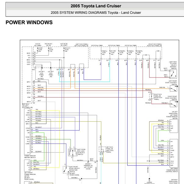Click the 'PWR(FL) FUSE' label

coord(104,52)
